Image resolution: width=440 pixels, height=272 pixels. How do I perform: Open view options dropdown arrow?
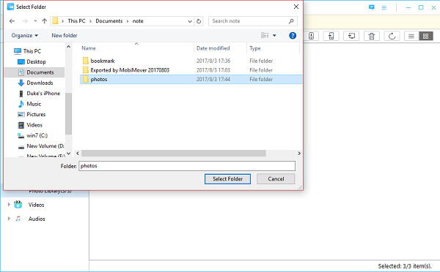pyautogui.click(x=274, y=36)
